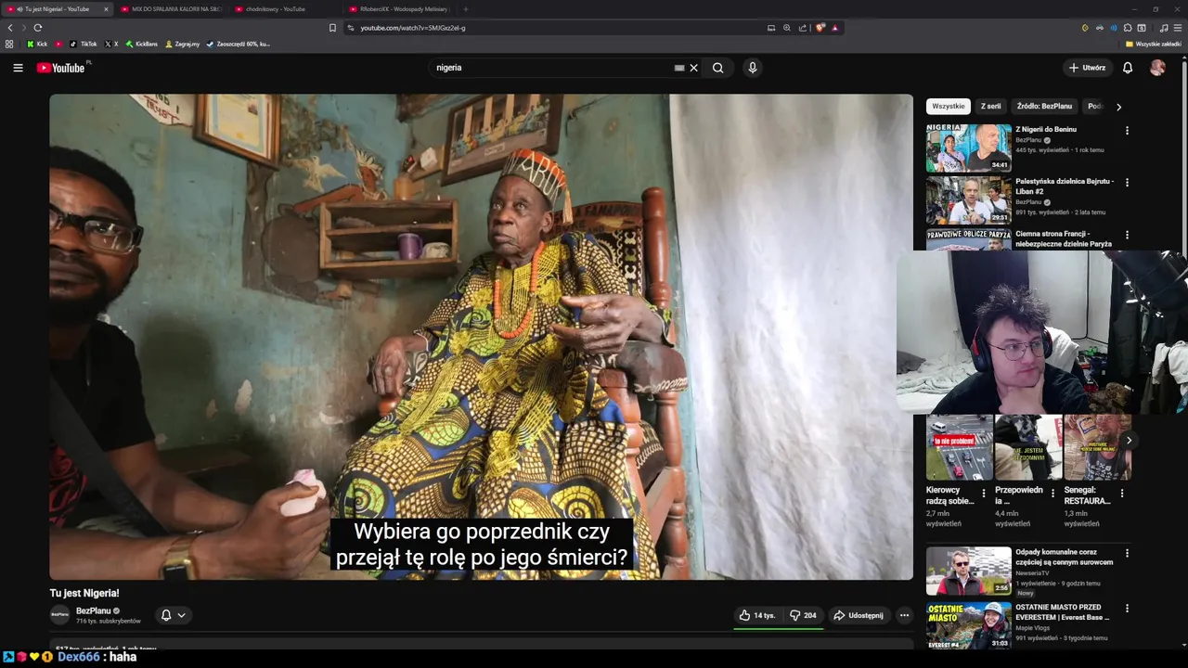Open Kick bookmark
Image resolution: width=1188 pixels, height=668 pixels.
click(x=37, y=44)
